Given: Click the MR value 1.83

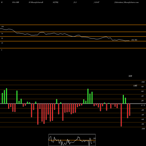Looking at the screenshot, I should coord(135,86).
